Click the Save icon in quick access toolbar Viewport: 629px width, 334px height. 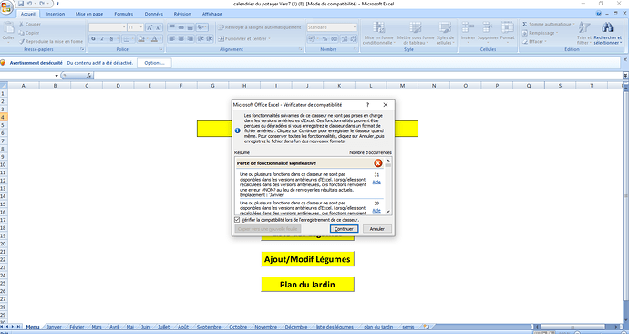pyautogui.click(x=20, y=4)
